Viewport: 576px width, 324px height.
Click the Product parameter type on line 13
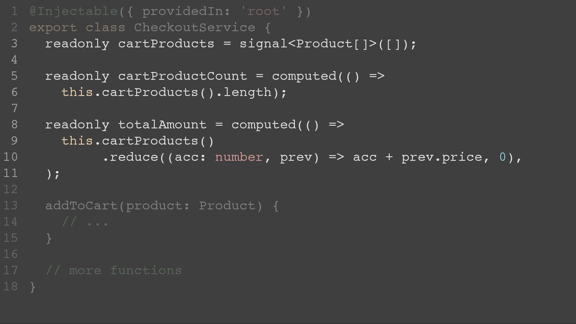tap(227, 206)
